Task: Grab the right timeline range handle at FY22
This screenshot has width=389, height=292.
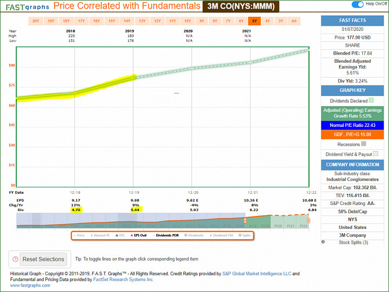Action: click(x=308, y=221)
